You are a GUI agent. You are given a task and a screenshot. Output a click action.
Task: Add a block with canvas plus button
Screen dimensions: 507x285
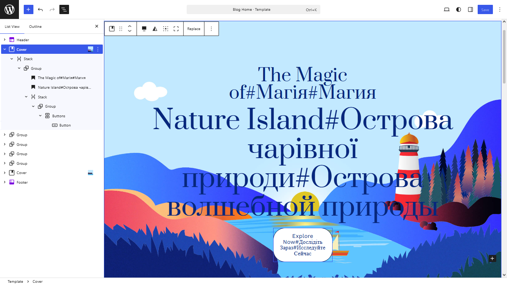492,259
